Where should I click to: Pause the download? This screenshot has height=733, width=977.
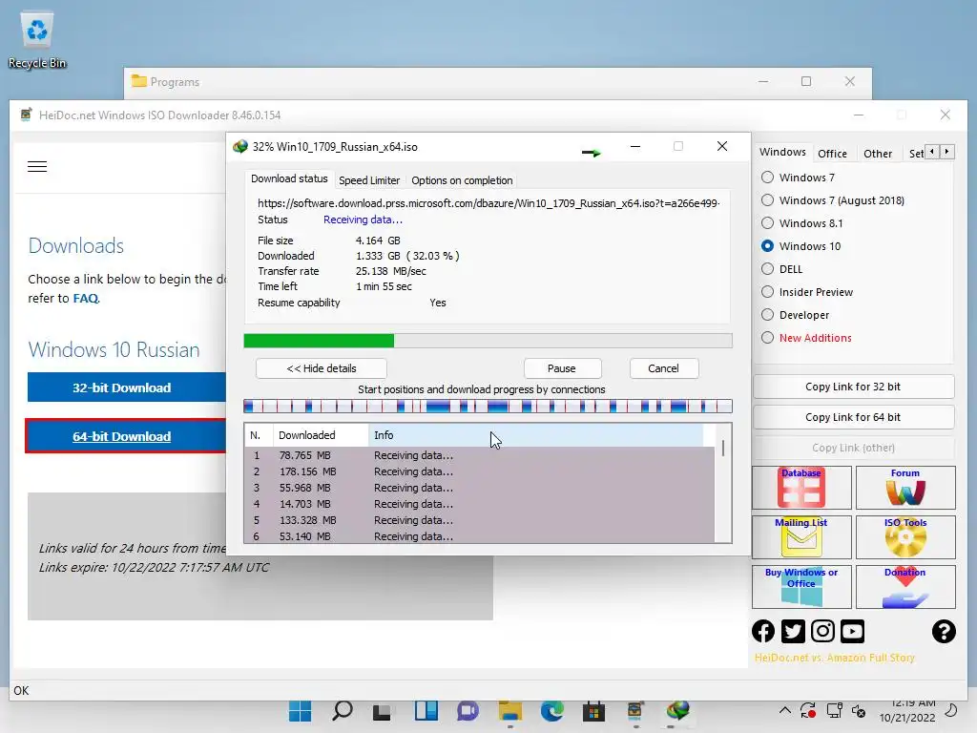click(x=562, y=368)
